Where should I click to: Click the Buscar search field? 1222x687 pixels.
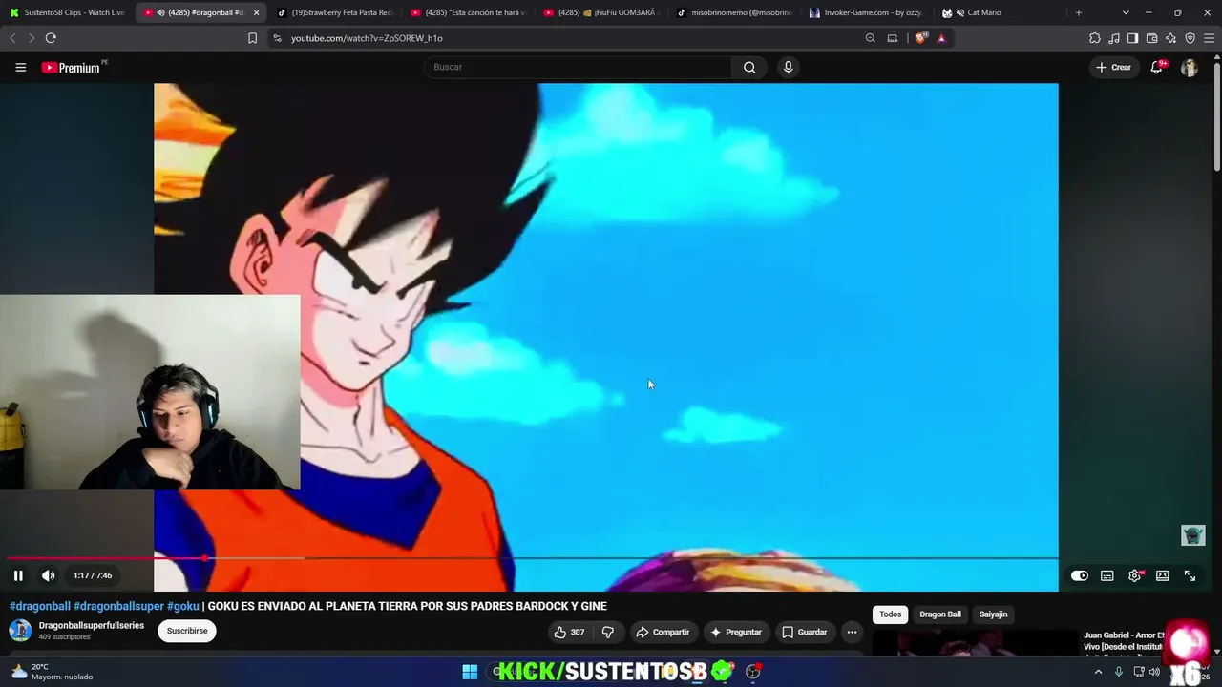pos(578,67)
